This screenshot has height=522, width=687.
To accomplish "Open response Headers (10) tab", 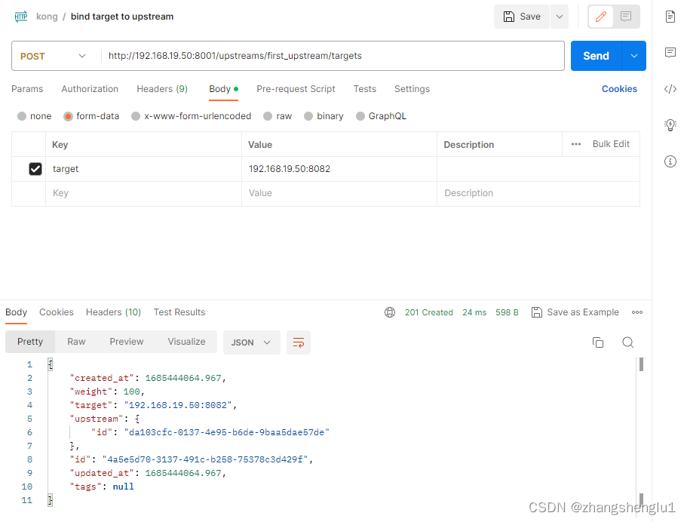I will (113, 312).
